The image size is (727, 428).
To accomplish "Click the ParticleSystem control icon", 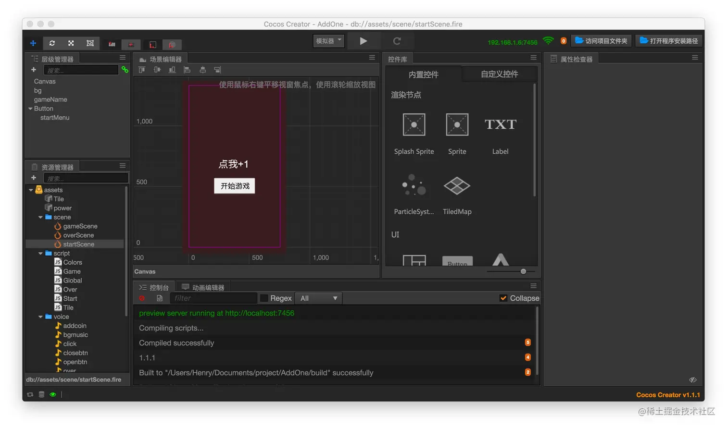I will click(x=413, y=185).
